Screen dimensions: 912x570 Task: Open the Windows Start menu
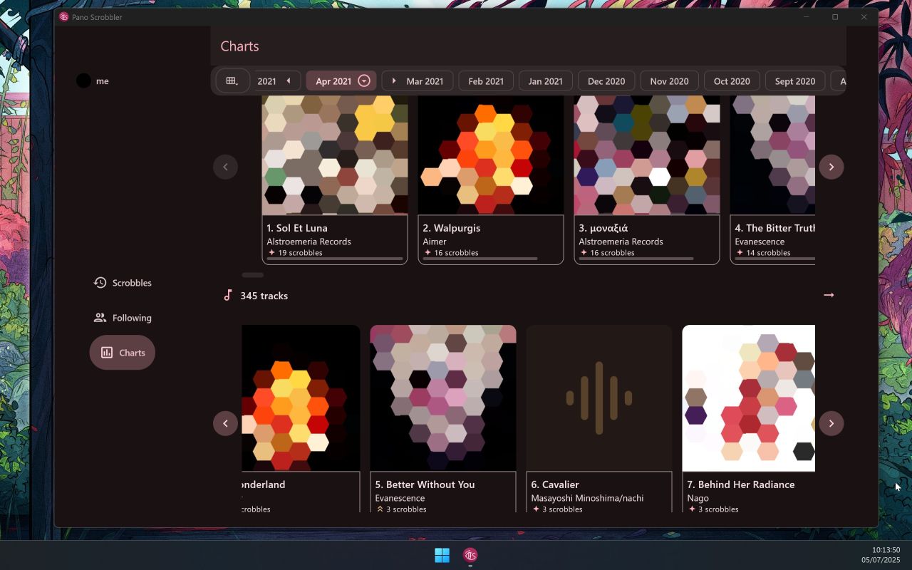point(442,555)
